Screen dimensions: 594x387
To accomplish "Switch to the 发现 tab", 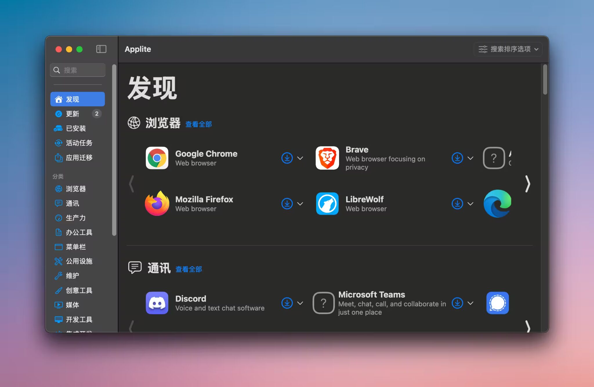I will pyautogui.click(x=73, y=99).
